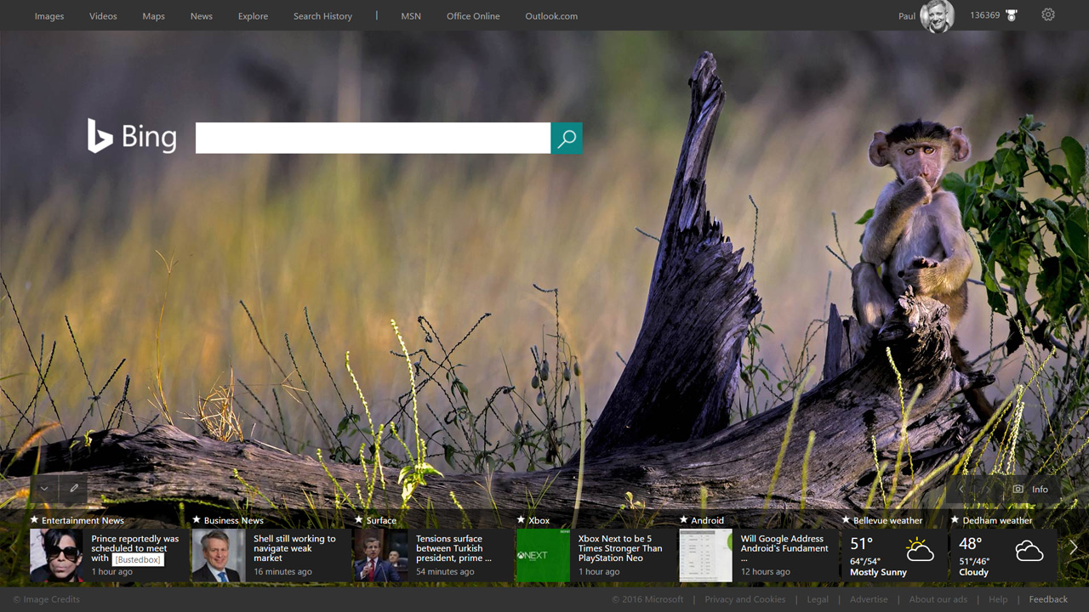The width and height of the screenshot is (1089, 612).
Task: Open Outlook.com from the top bar
Action: pyautogui.click(x=551, y=15)
